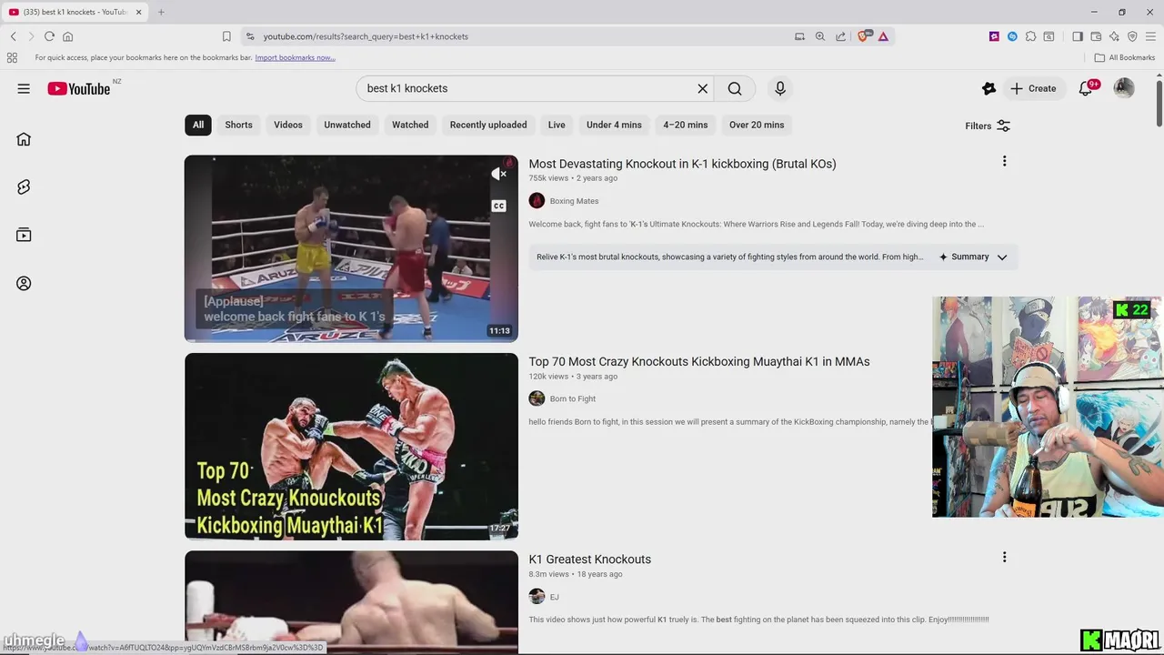Go to the YouTube logo homepage

(x=79, y=88)
